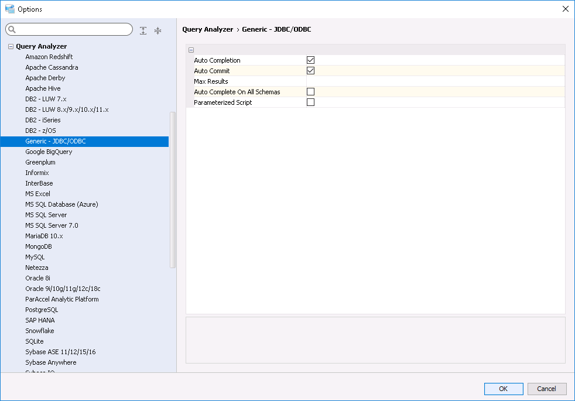The width and height of the screenshot is (575, 401).
Task: Click the search magnifier icon
Action: pos(12,30)
